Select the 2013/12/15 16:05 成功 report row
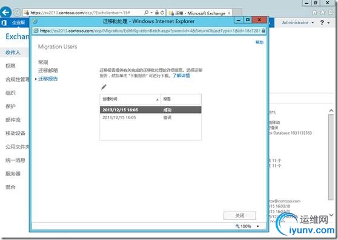338x240 pixels. 150,110
